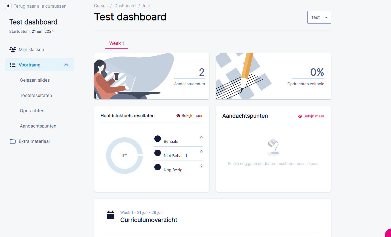Click the Opdrachten voltooid label
Screen dimensions: 391x237
click(x=306, y=84)
